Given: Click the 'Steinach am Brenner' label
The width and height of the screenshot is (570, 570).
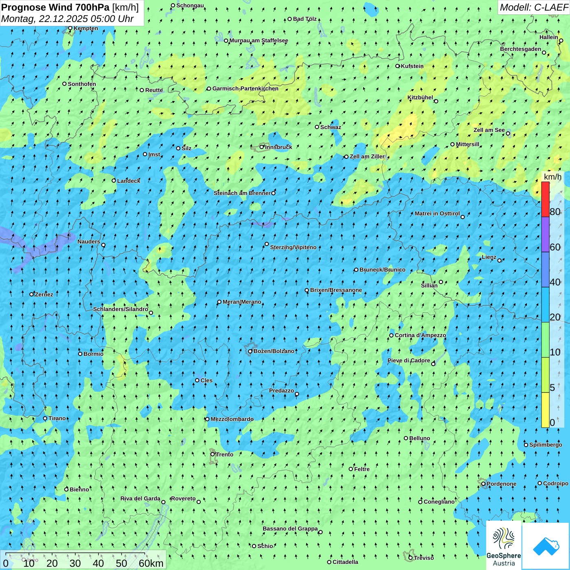Looking at the screenshot, I should pos(242,193).
